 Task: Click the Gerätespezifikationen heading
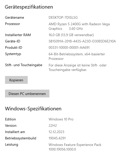(29, 7)
